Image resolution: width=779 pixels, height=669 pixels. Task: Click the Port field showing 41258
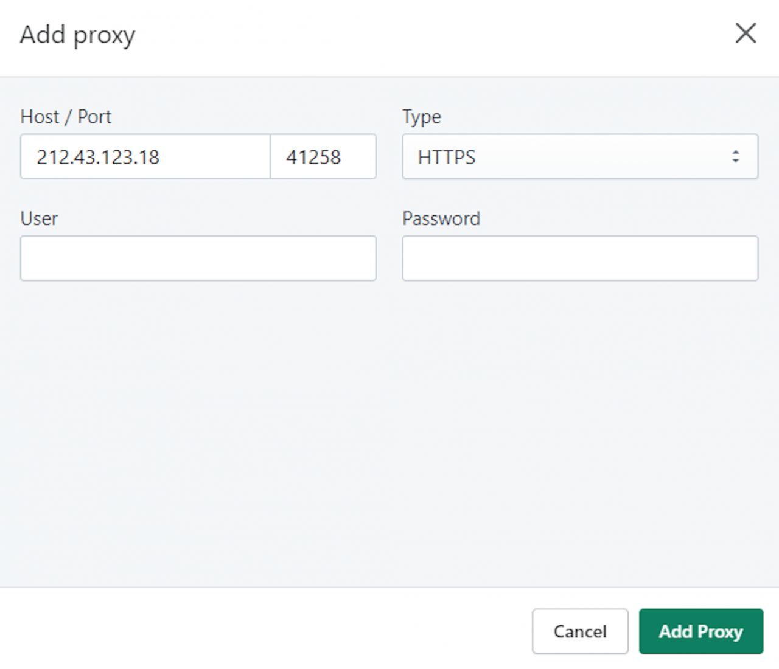pos(323,157)
